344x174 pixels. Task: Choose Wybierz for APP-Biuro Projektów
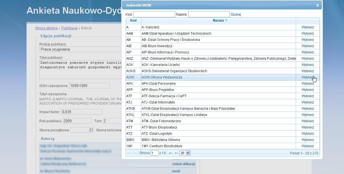[308, 90]
